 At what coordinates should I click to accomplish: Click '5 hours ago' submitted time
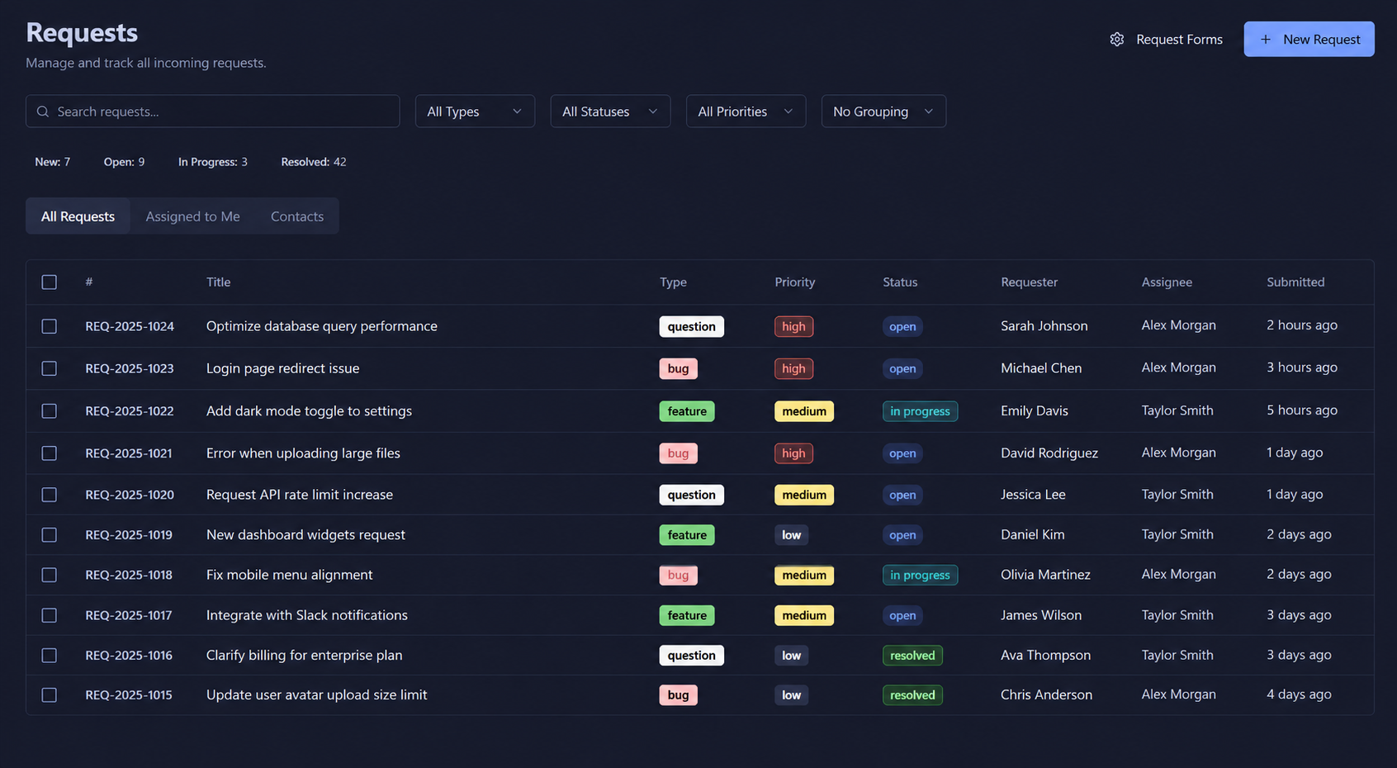click(x=1302, y=410)
